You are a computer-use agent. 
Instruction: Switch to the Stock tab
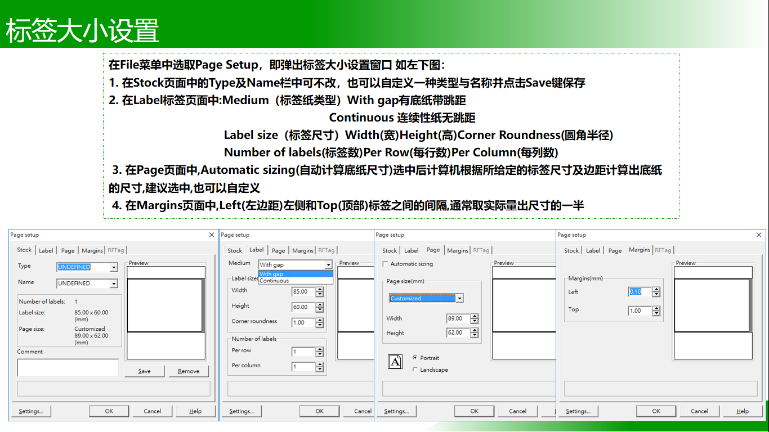point(24,250)
